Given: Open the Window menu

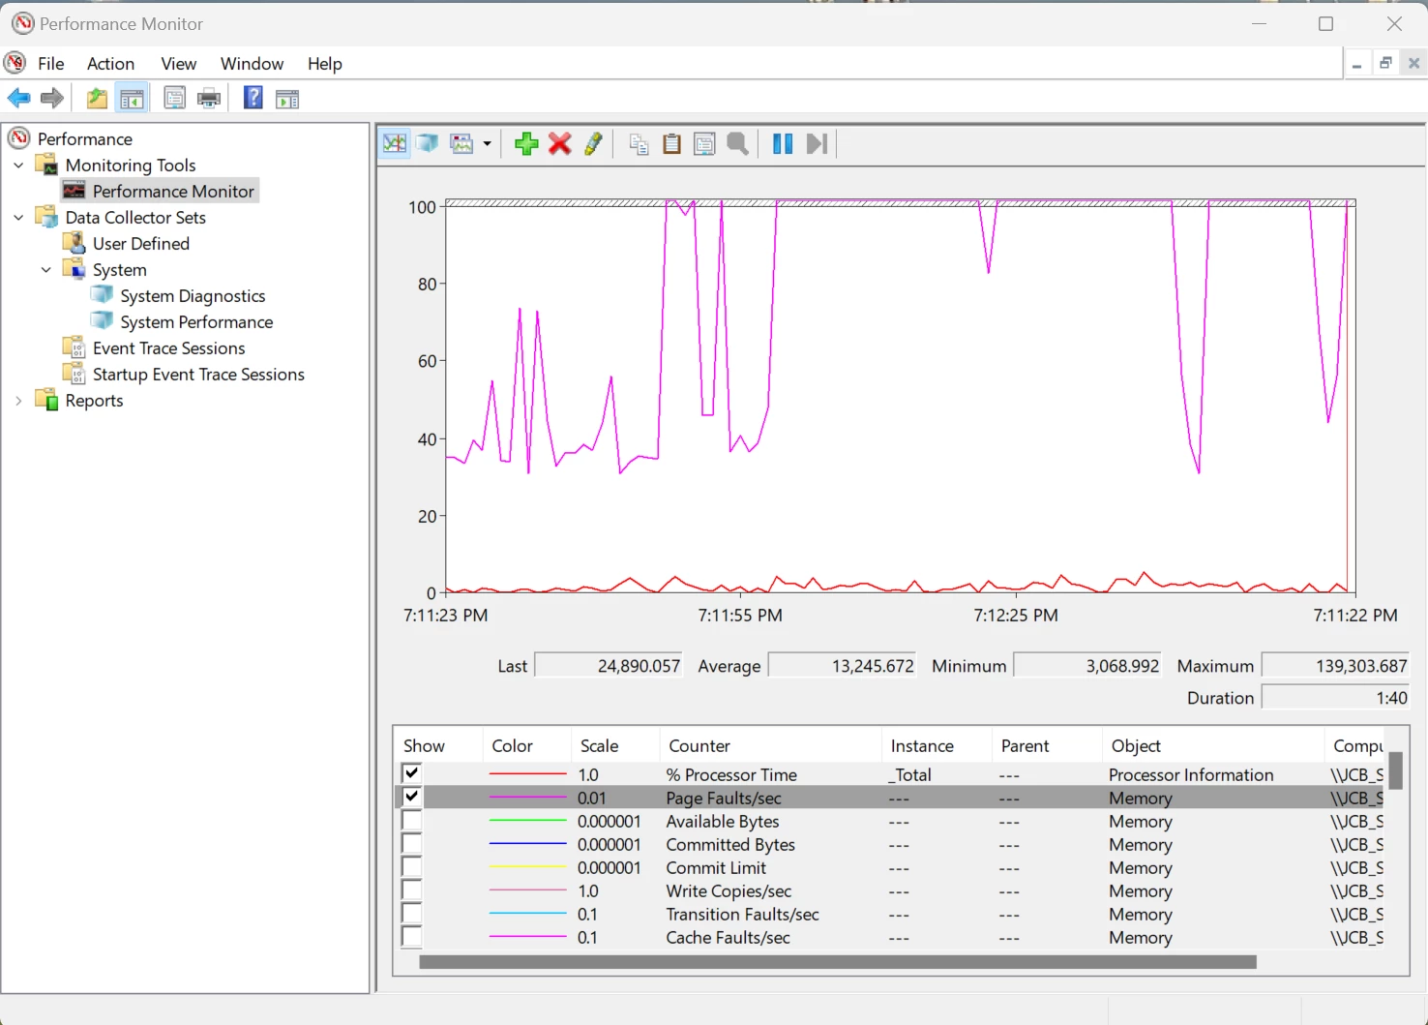Looking at the screenshot, I should [x=252, y=64].
